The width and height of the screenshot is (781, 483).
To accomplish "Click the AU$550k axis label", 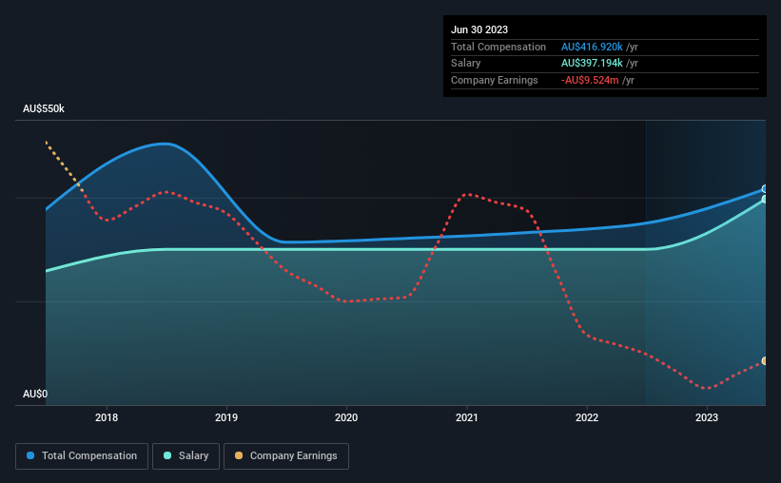I will (x=44, y=108).
